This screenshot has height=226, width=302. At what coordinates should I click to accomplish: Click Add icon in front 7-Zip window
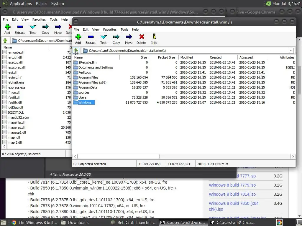[x=78, y=37]
